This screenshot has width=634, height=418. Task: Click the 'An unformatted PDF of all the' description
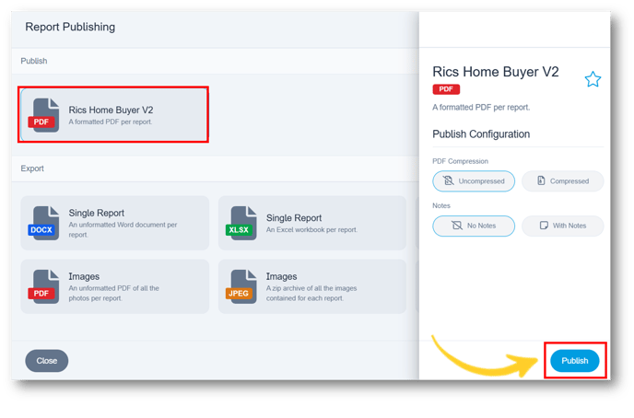click(x=113, y=288)
